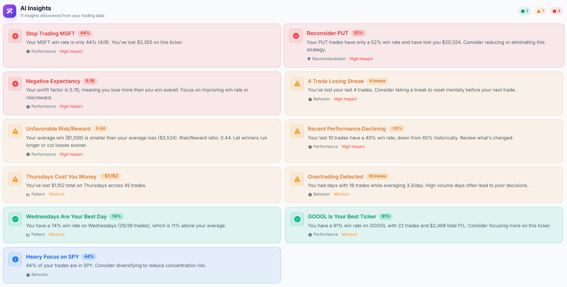The image size is (567, 287).
Task: Toggle the red error count badge
Action: pyautogui.click(x=556, y=11)
